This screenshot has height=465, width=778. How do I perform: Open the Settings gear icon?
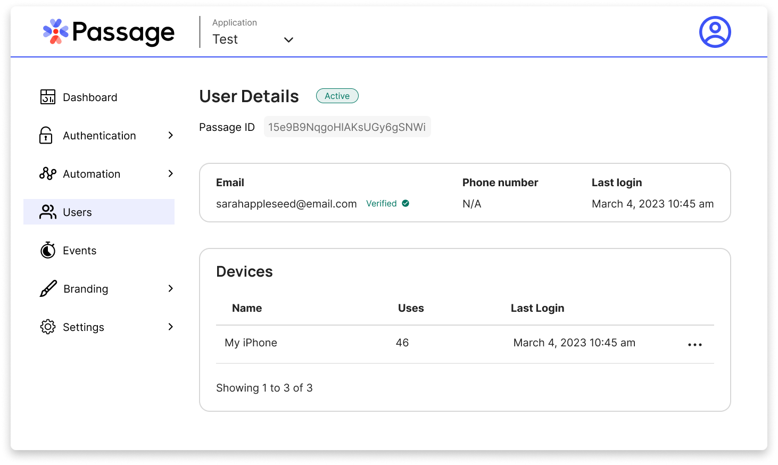(47, 327)
